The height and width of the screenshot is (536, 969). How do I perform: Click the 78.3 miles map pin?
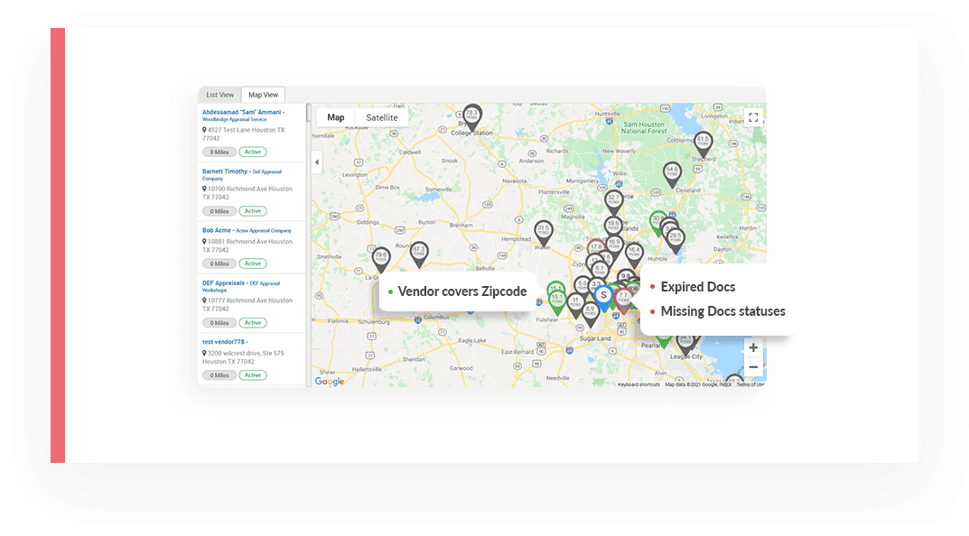tap(471, 116)
